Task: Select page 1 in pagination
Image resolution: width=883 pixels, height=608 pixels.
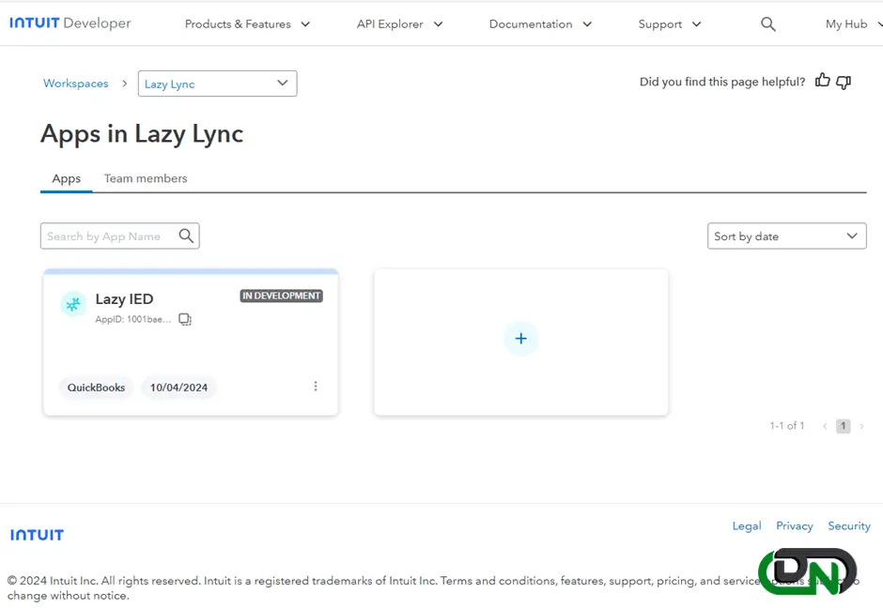Action: [x=843, y=426]
